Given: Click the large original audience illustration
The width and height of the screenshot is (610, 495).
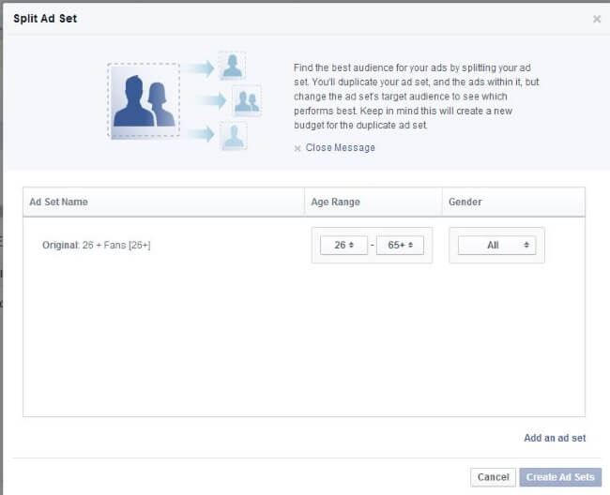Looking at the screenshot, I should pos(144,101).
